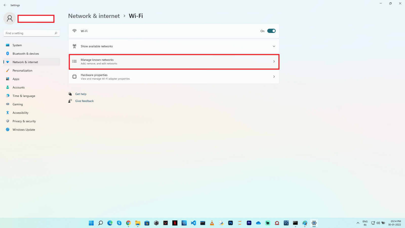This screenshot has height=228, width=405.
Task: Click the Windows Update sidebar icon
Action: coord(8,129)
